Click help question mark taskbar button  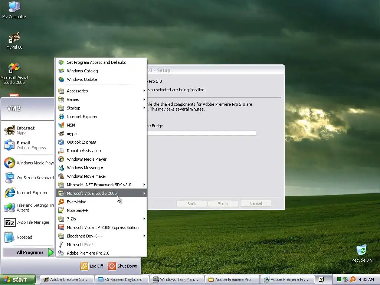321,279
